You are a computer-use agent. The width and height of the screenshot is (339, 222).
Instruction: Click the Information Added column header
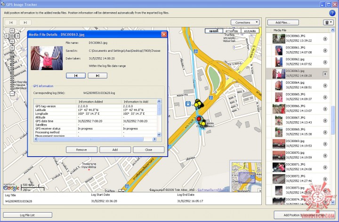[98, 102]
